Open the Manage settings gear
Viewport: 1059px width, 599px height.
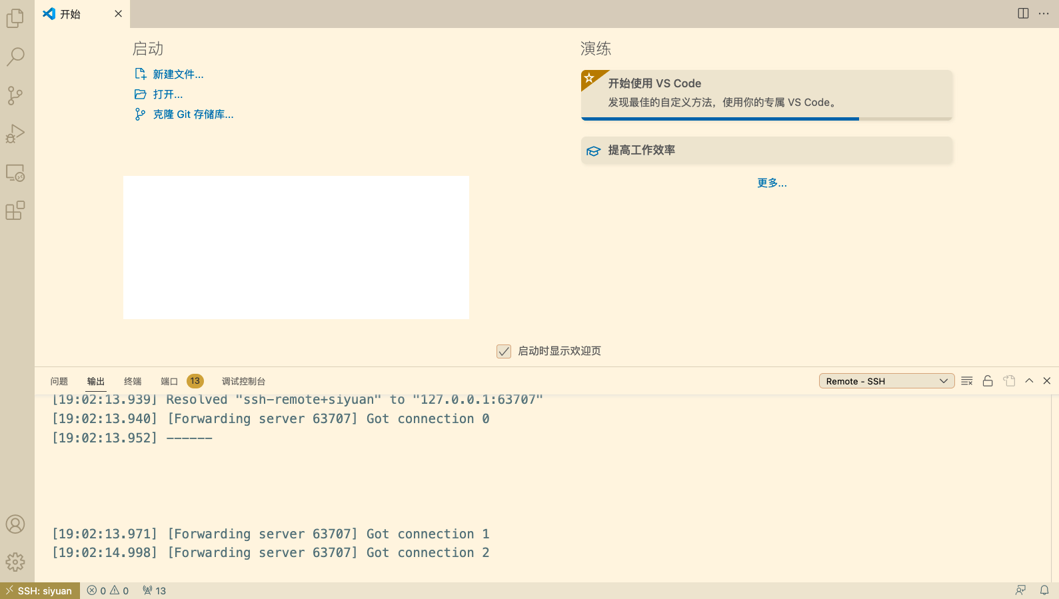pyautogui.click(x=15, y=562)
